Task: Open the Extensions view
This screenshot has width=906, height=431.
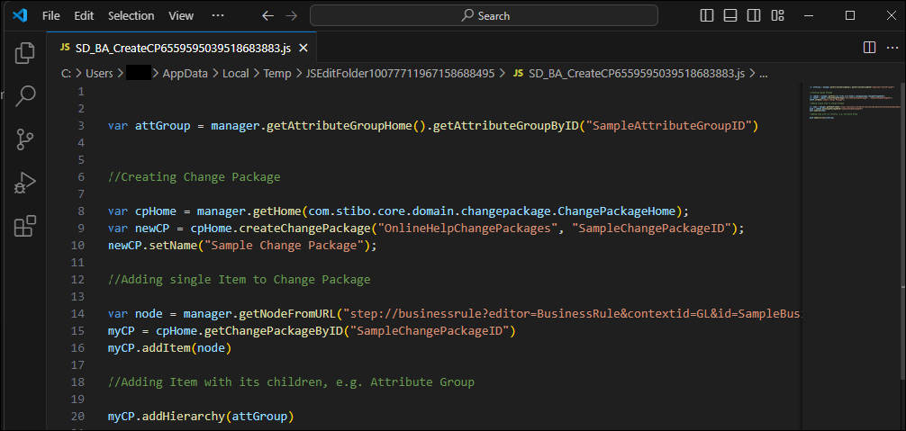Action: click(24, 226)
